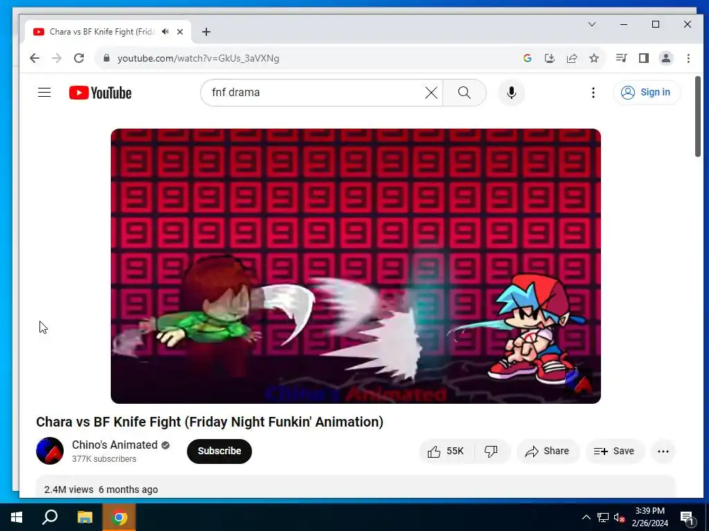Viewport: 709px width, 531px height.
Task: Bookmark this tab with star icon
Action: click(594, 58)
